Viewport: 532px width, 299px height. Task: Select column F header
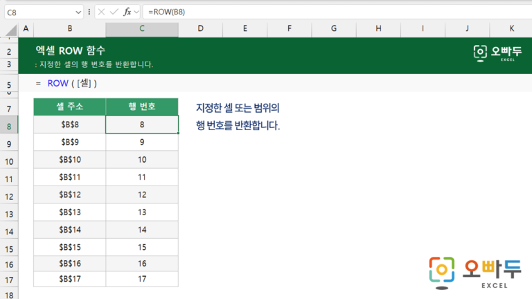[x=290, y=29]
